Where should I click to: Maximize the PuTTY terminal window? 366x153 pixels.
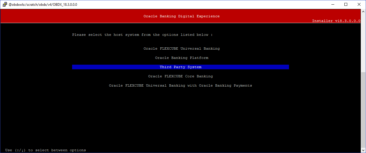(x=346, y=5)
